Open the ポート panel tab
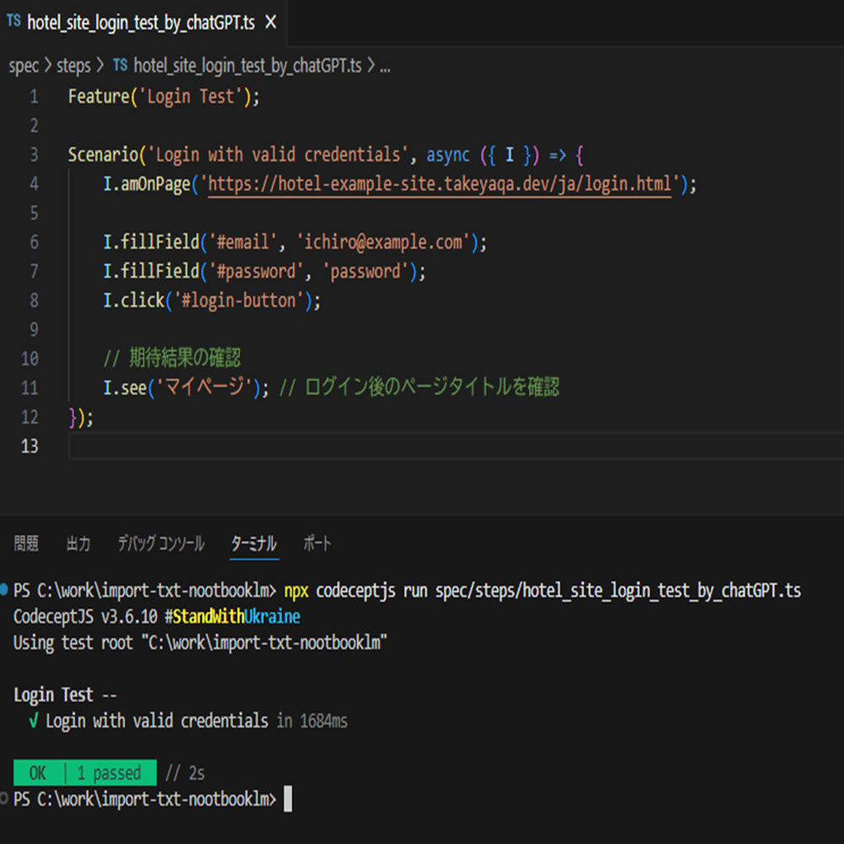 [317, 543]
